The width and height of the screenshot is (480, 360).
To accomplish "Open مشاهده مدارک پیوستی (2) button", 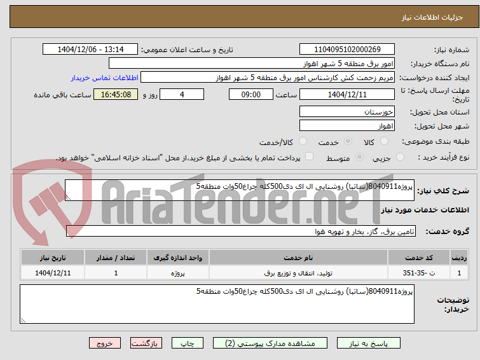I will tap(270, 343).
